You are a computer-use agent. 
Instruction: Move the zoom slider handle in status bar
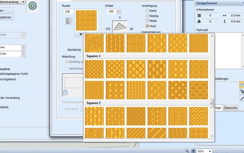pos(227,151)
